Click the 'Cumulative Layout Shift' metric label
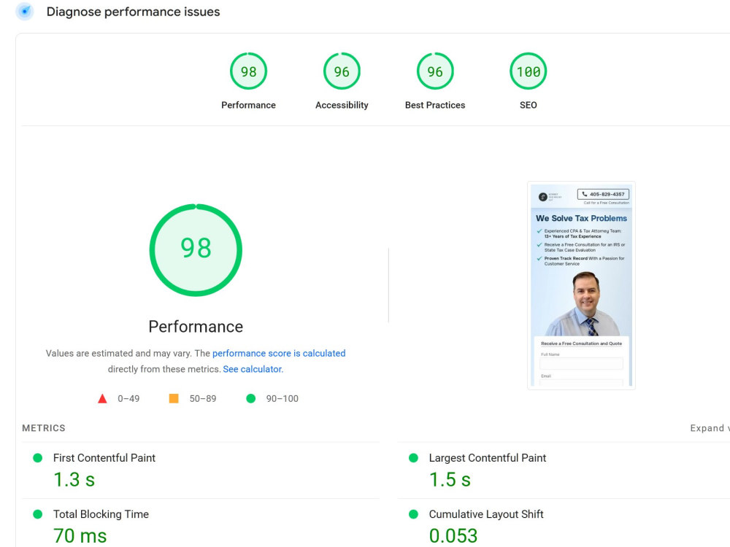The width and height of the screenshot is (730, 547). (x=486, y=514)
